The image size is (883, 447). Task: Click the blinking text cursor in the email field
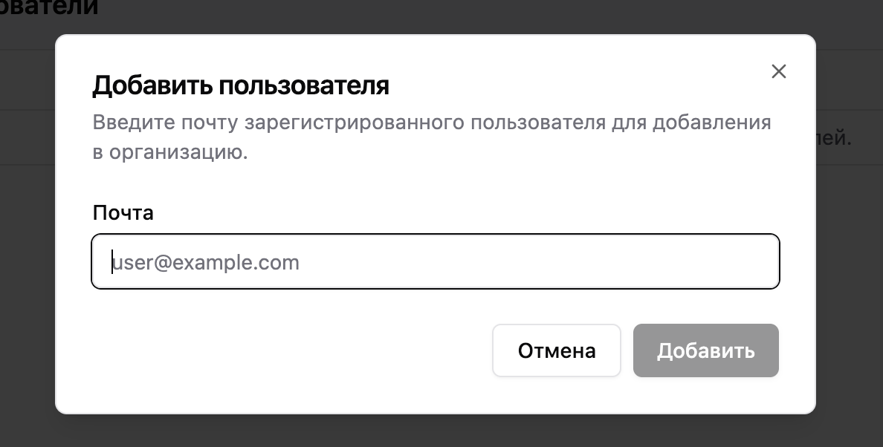(112, 262)
